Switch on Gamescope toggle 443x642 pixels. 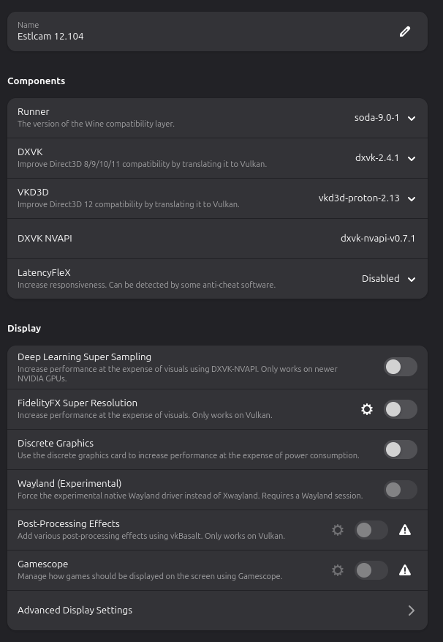[x=371, y=570]
